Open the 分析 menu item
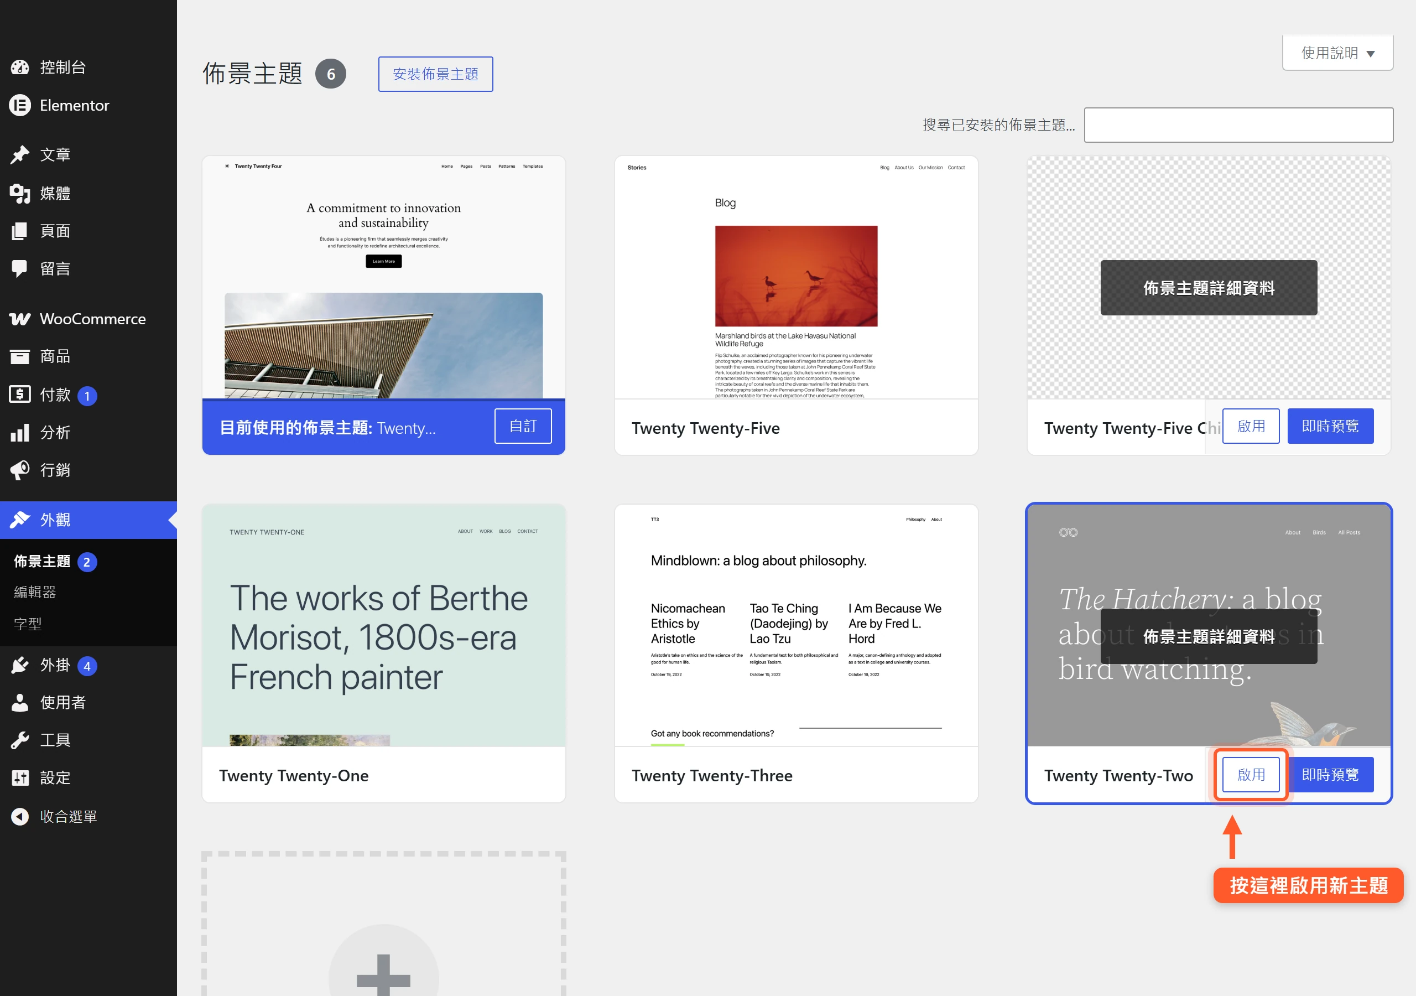Screen dimensions: 1416x996 coord(88,433)
